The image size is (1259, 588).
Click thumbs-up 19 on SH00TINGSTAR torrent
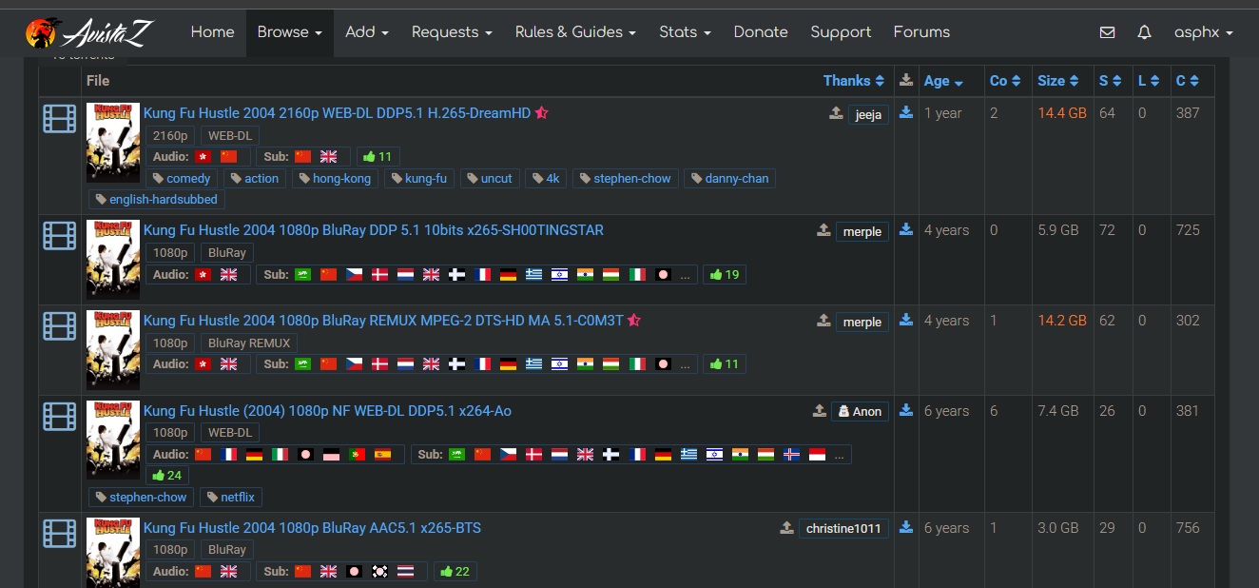[x=725, y=274]
